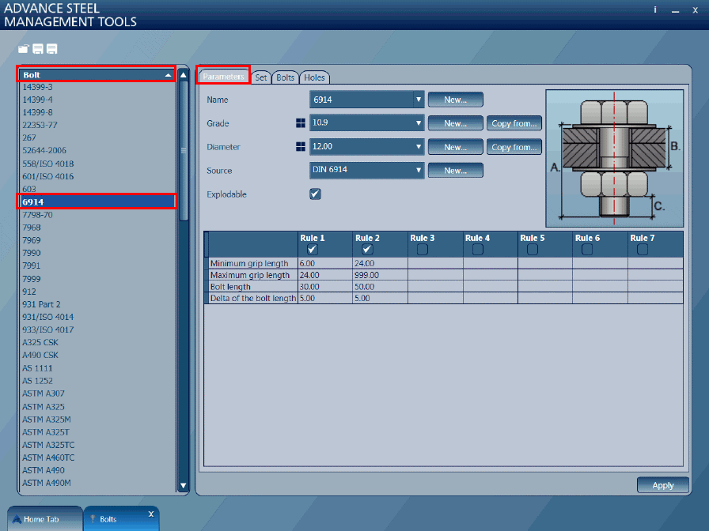Screen dimensions: 709x531
Task: Click the grid icon beside Diameter
Action: click(300, 146)
